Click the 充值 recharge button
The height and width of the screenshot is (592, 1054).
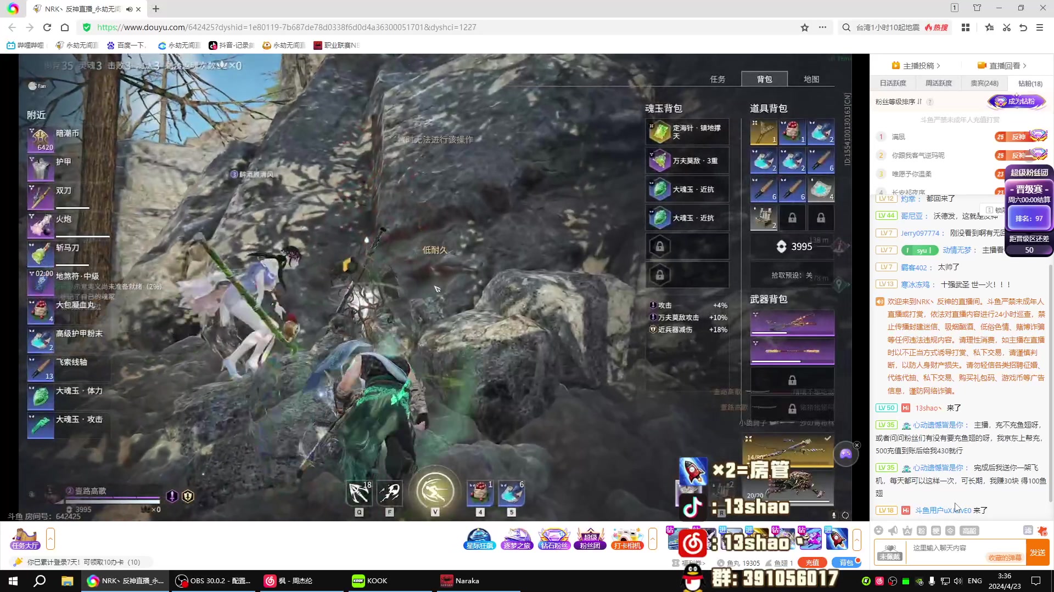point(812,562)
